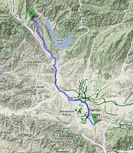Click the green marker B destination pin
133x153 pixels.
31,15
